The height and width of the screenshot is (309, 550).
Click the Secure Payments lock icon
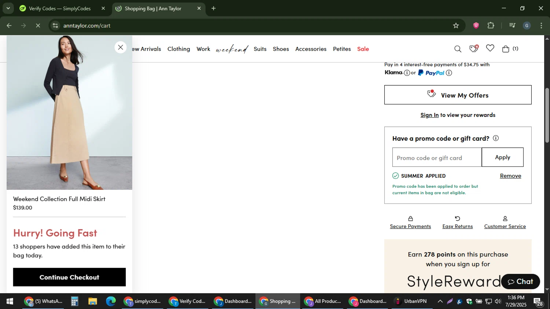pyautogui.click(x=410, y=218)
